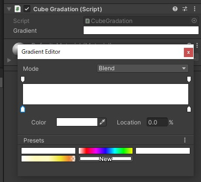The image size is (201, 182).
Task: Collapse the Cube Gradation script component
Action: point(9,9)
